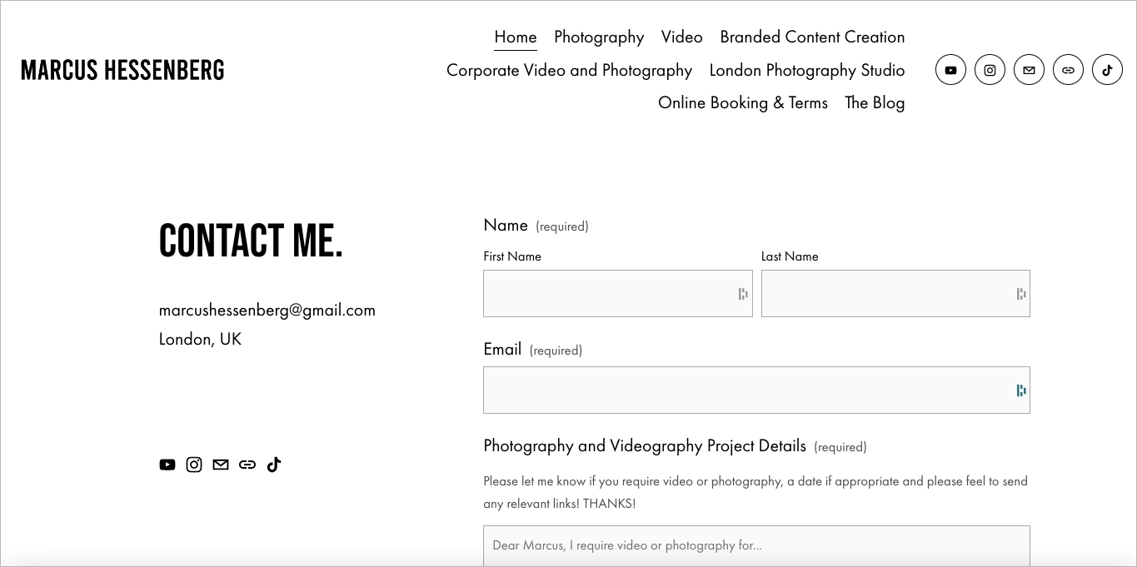Click inside the First Name field
1137x567 pixels.
tap(617, 294)
